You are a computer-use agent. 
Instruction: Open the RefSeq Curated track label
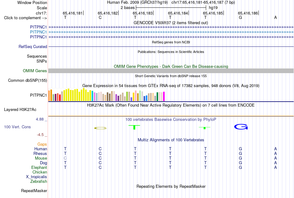(x=33, y=46)
